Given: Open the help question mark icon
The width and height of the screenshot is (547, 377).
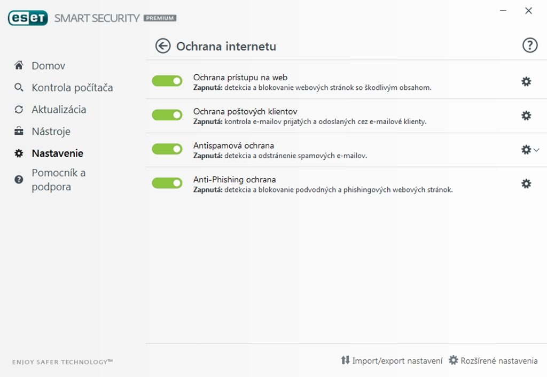Looking at the screenshot, I should click(529, 45).
